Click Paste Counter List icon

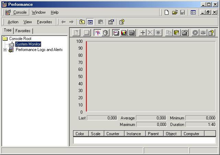(177, 33)
